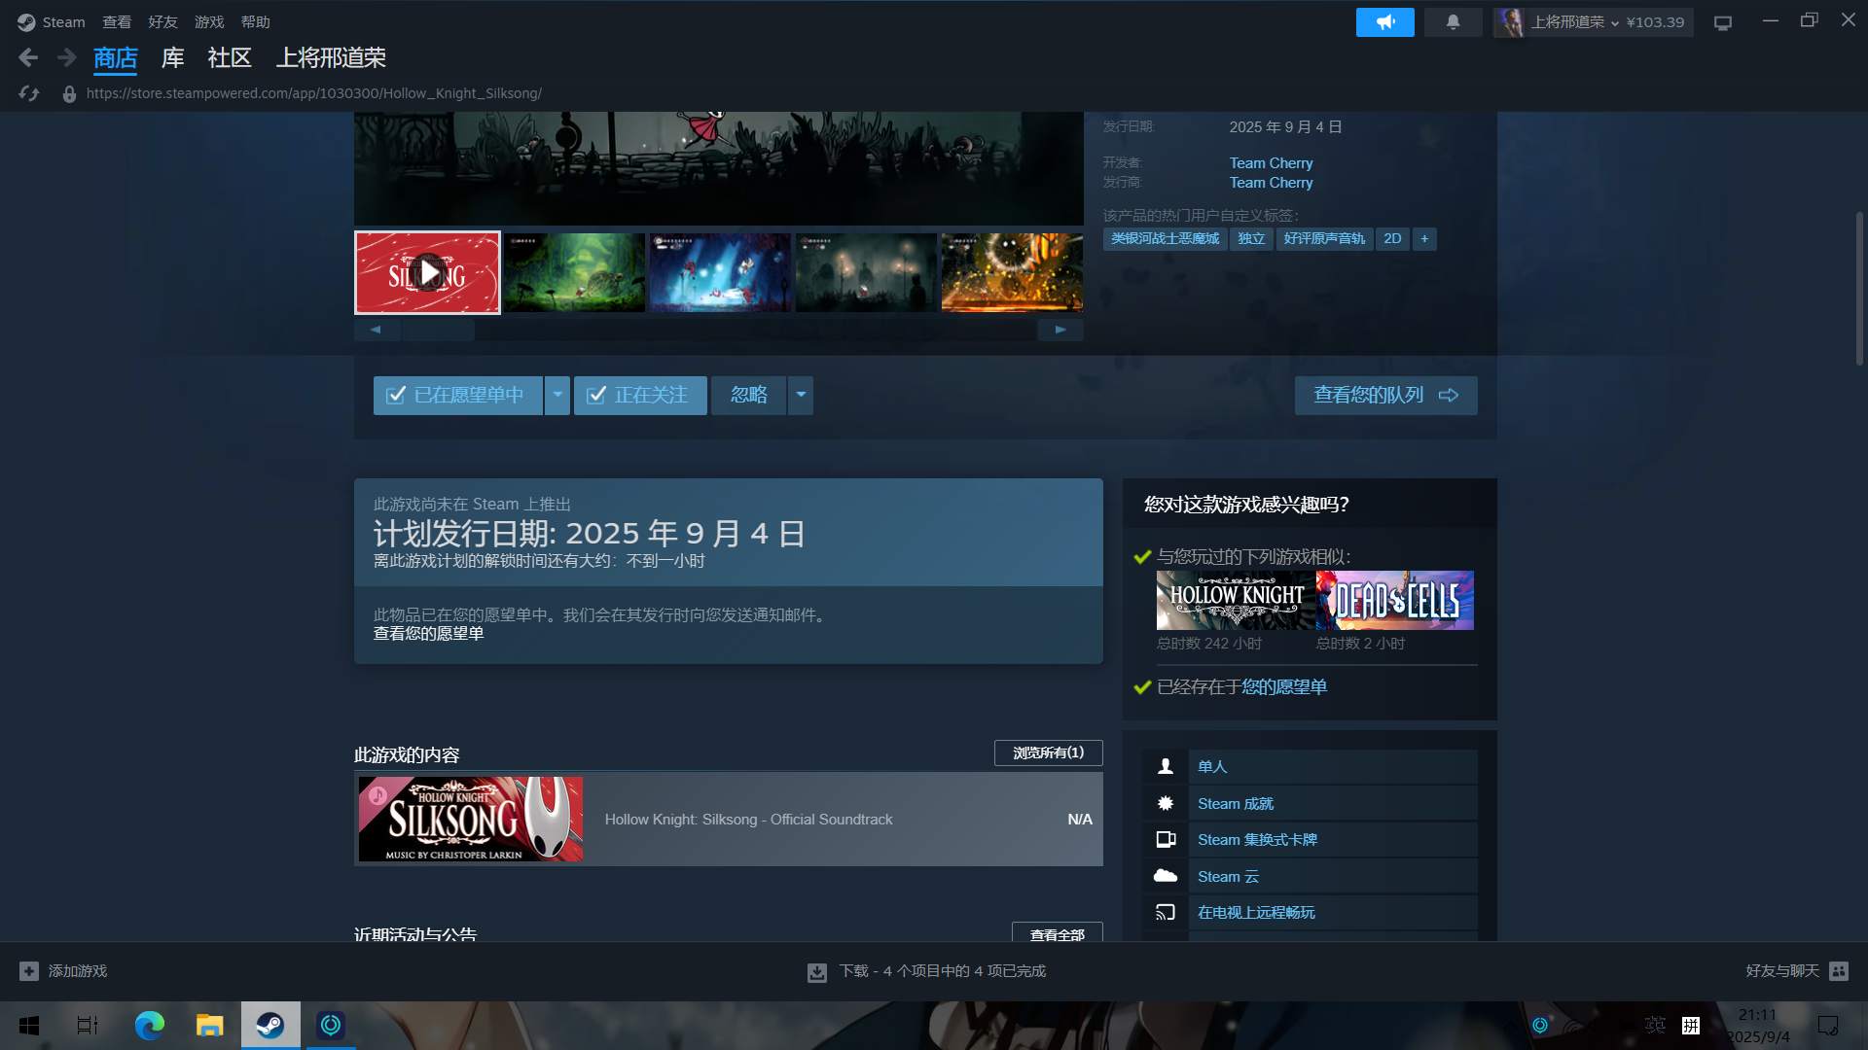1868x1050 pixels.
Task: Switch to Big Picture mode monitor icon
Action: [1722, 22]
